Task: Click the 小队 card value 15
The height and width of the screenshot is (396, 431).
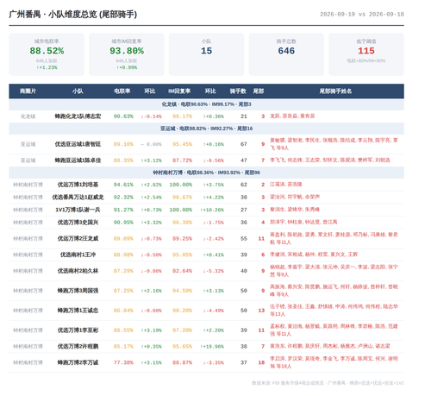Action: [206, 51]
